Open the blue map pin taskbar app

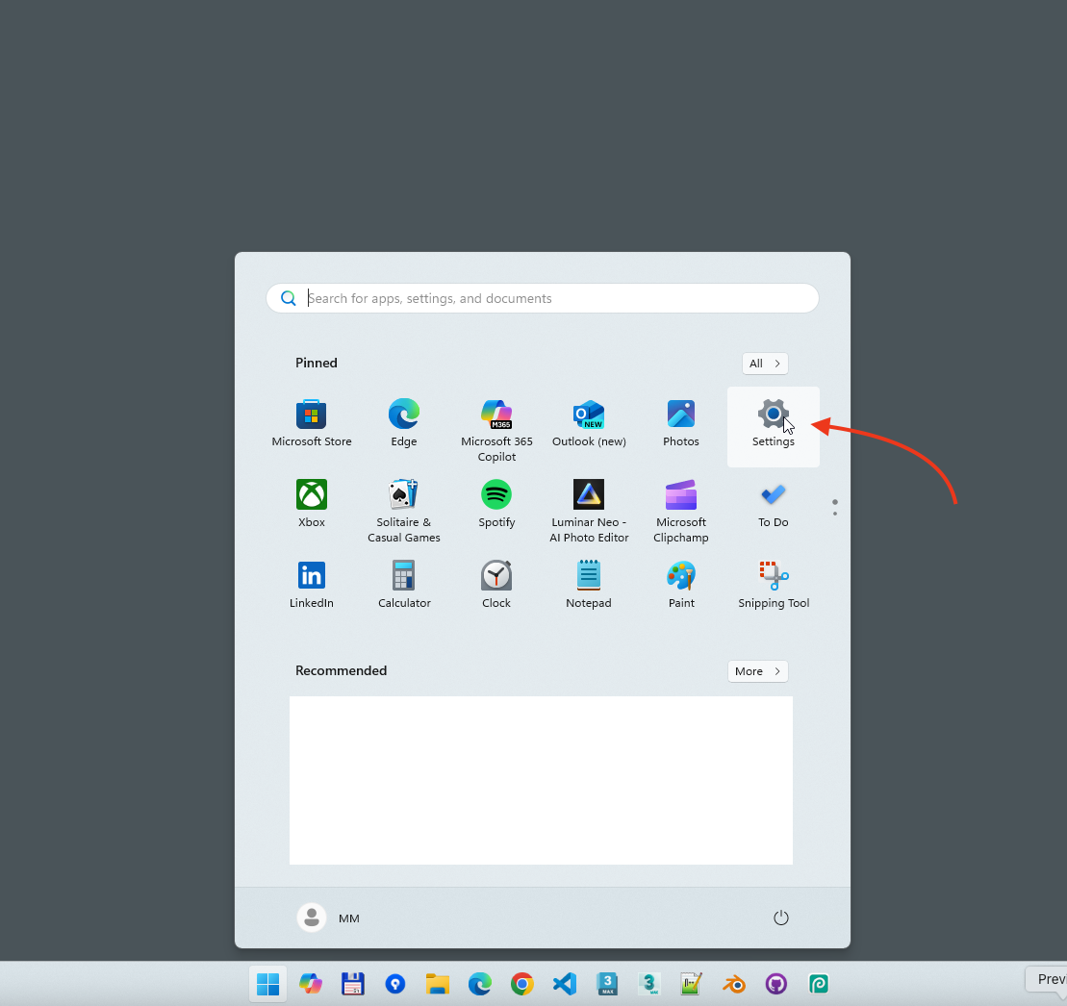(x=395, y=984)
